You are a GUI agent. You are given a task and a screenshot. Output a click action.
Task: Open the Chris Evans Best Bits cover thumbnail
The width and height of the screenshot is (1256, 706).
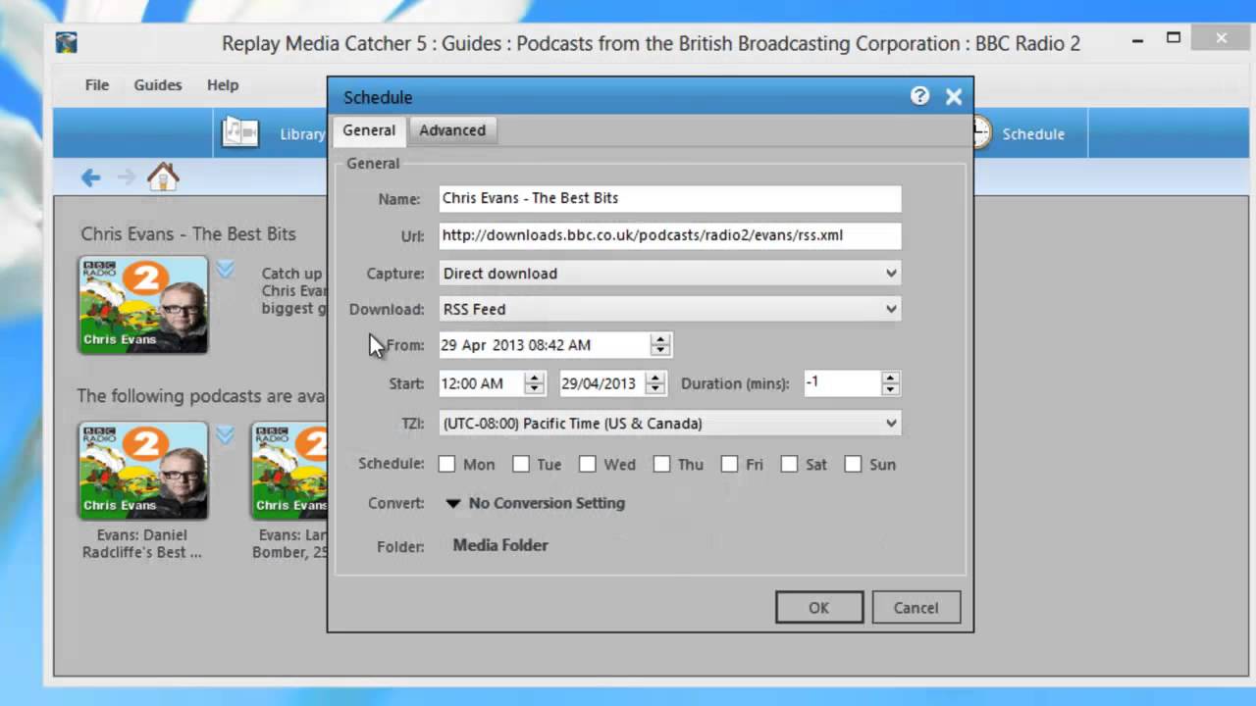(x=143, y=305)
